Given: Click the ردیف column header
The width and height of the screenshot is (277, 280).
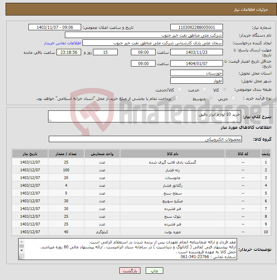Looking at the screenshot, I should click(x=266, y=154).
